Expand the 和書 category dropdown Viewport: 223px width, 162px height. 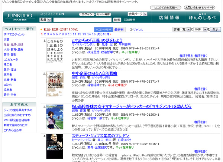pyautogui.click(x=45, y=20)
